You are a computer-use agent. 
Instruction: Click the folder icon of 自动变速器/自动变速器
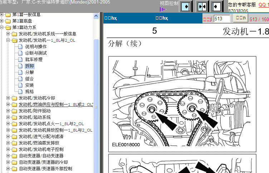14,156
